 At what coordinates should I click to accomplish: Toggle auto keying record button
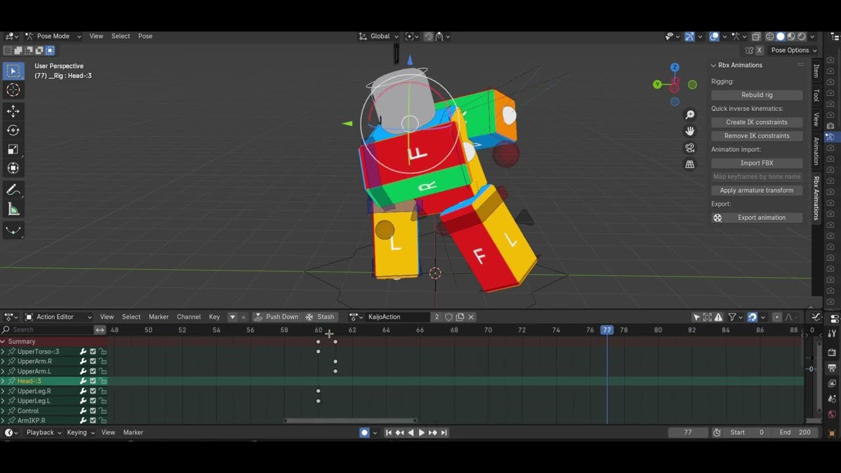tap(365, 432)
